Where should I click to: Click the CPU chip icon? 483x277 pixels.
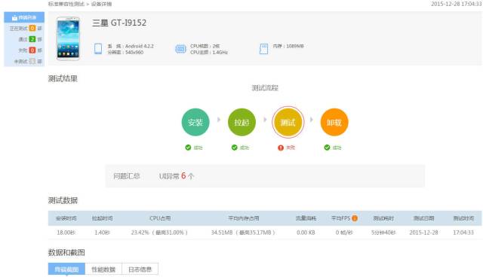pyautogui.click(x=181, y=49)
